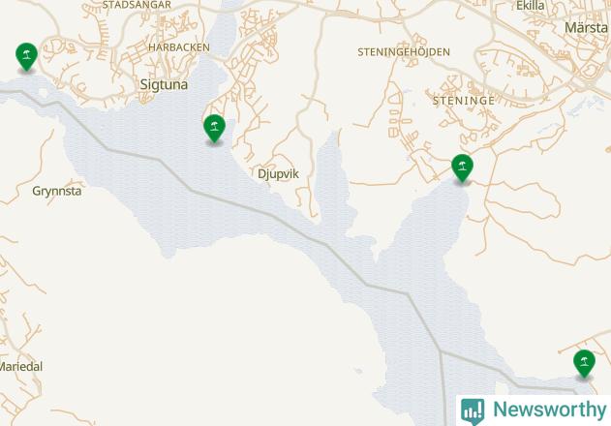The height and width of the screenshot is (426, 611).
Task: Open the Newsworthy text link
Action: click(x=550, y=410)
